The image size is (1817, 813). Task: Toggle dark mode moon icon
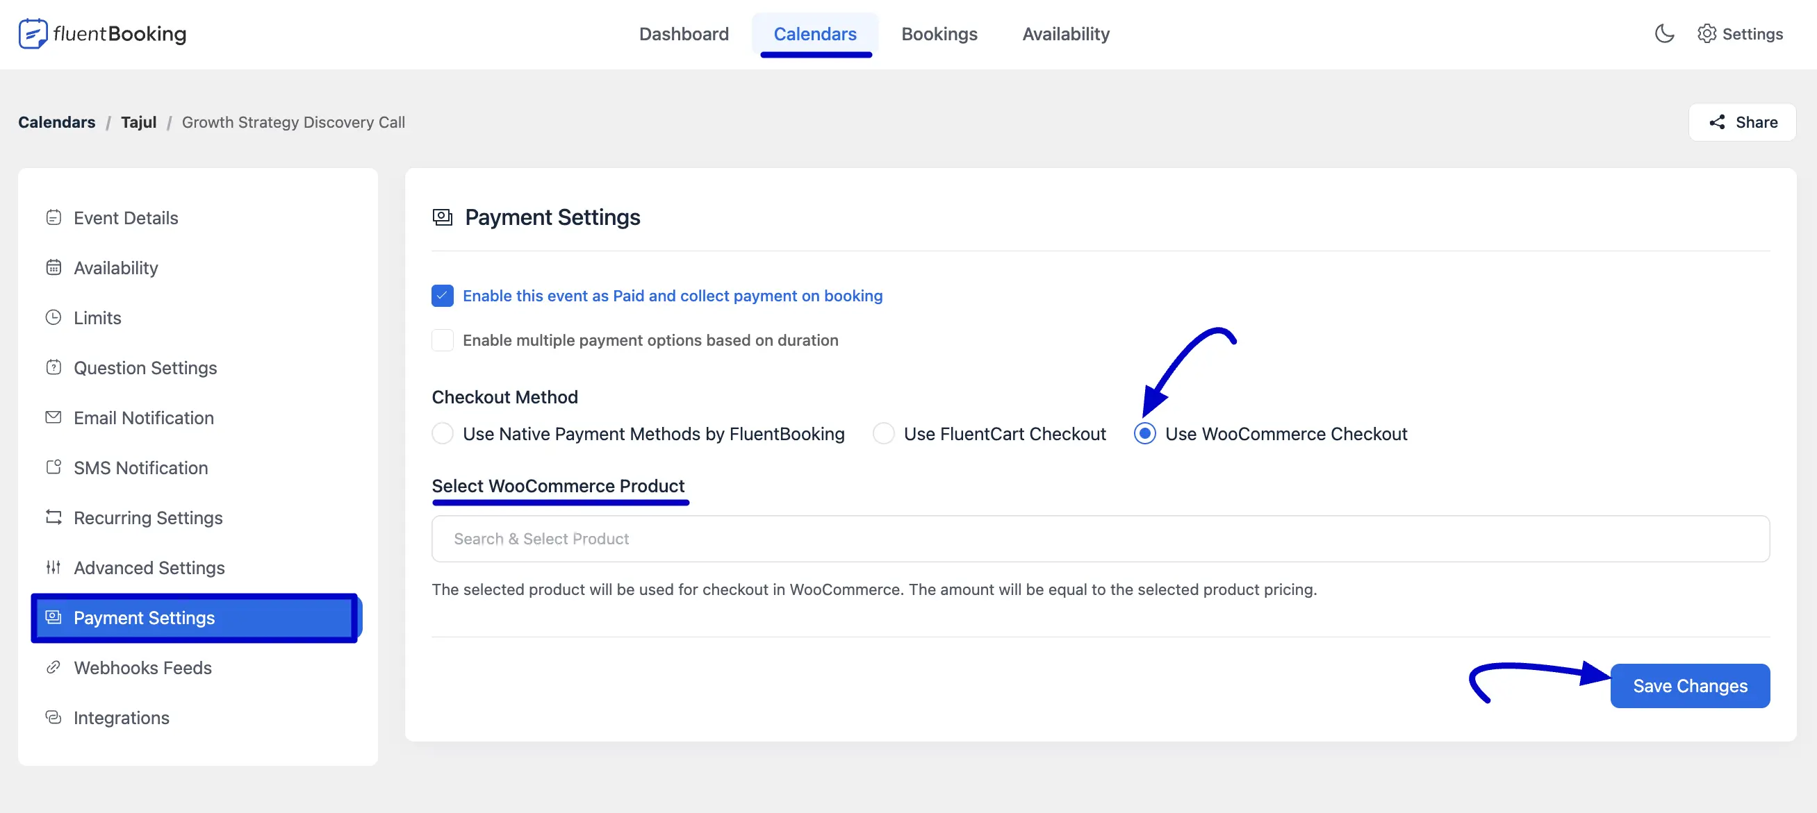coord(1664,34)
